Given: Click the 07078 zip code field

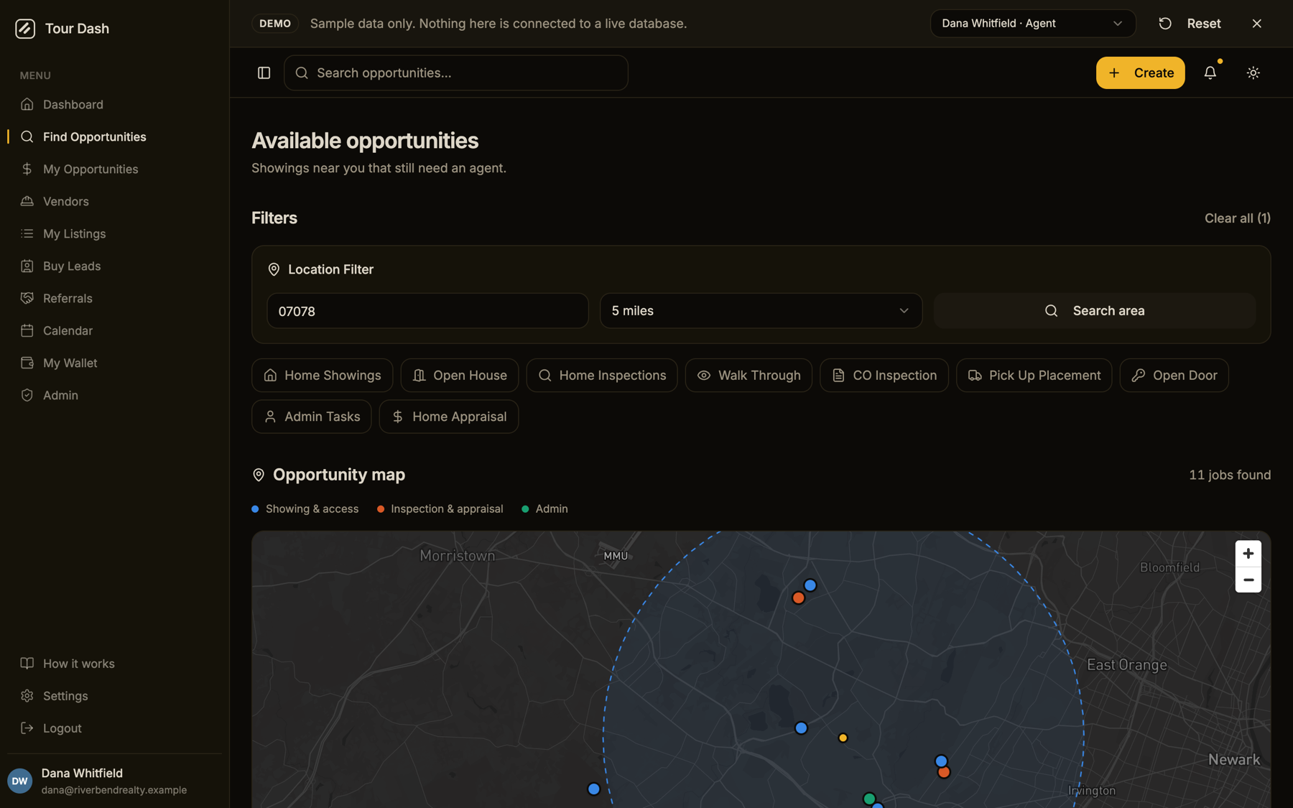Looking at the screenshot, I should 427,311.
